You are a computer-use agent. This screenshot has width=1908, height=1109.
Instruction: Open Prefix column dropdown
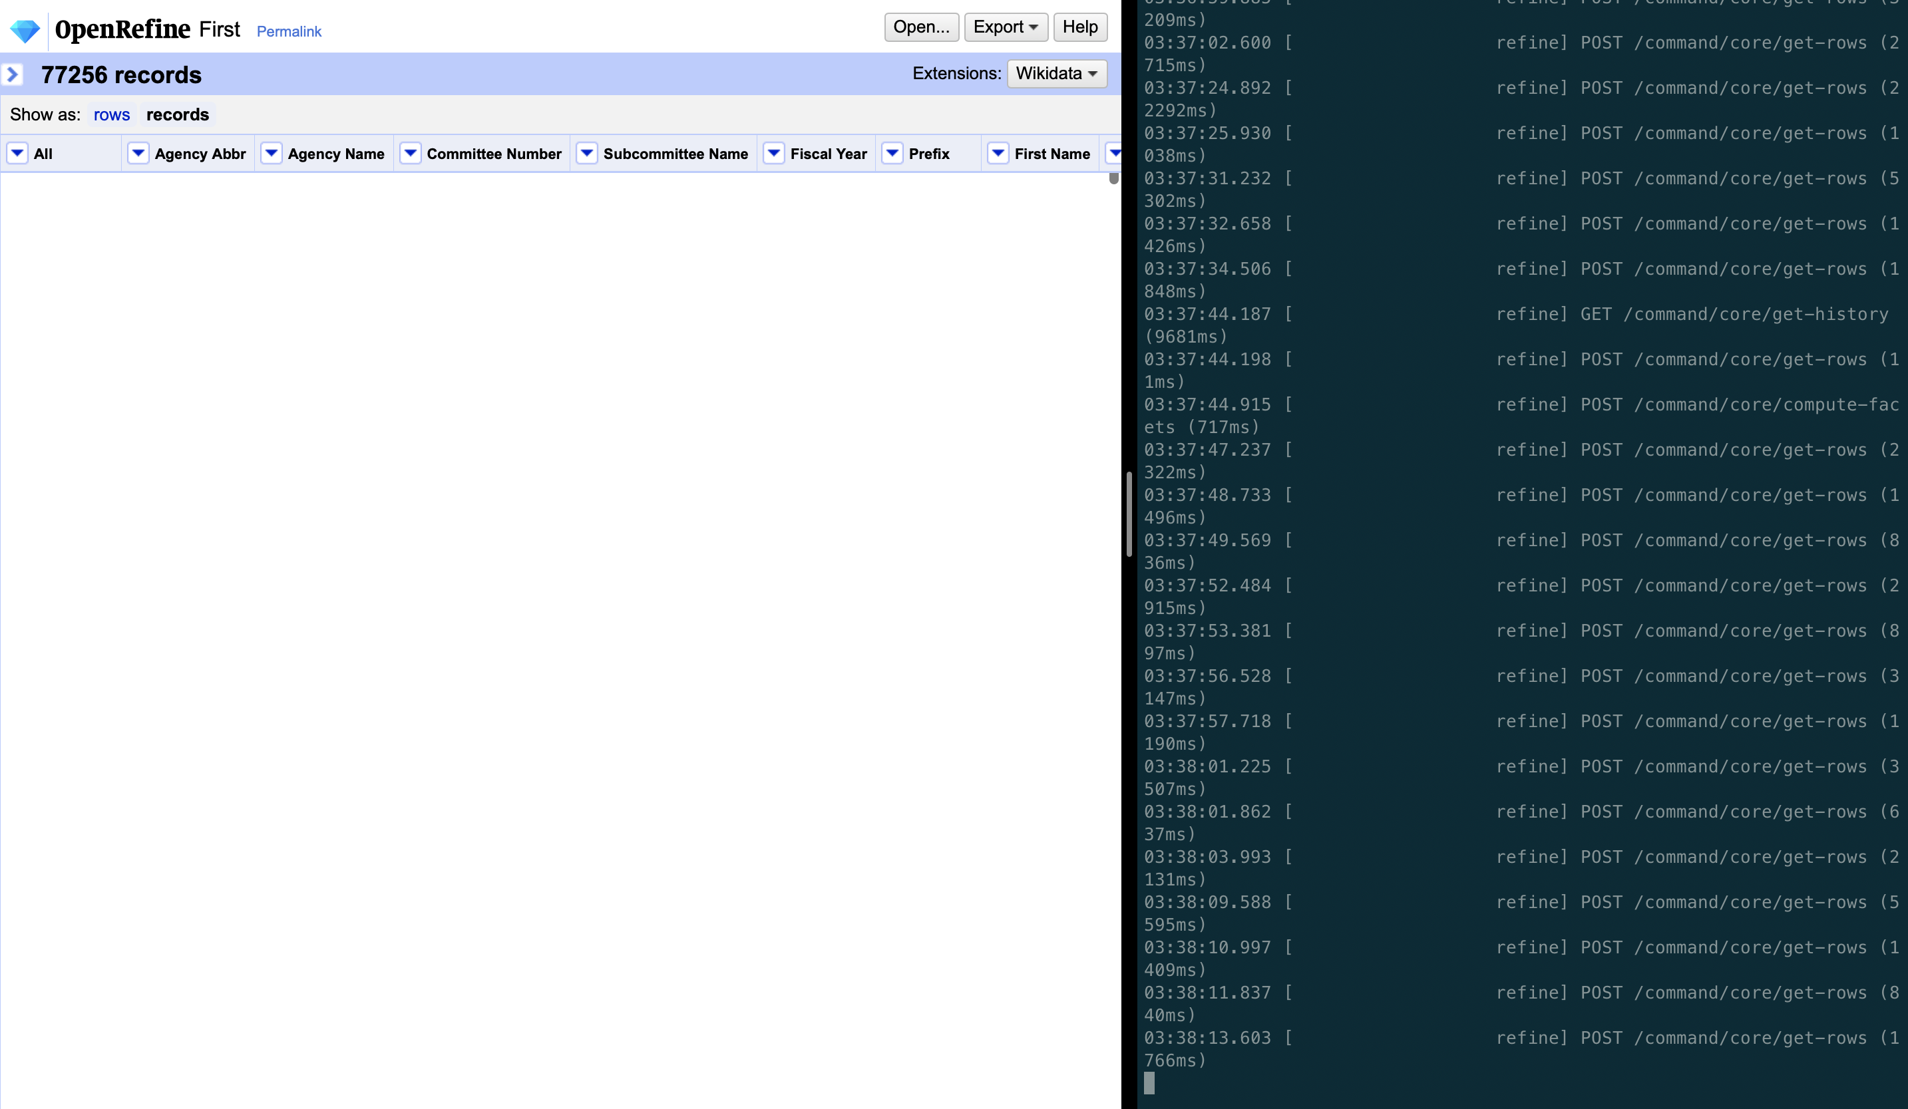coord(892,154)
